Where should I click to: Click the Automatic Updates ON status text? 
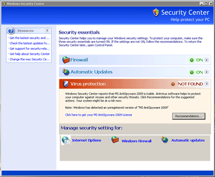click(199, 72)
